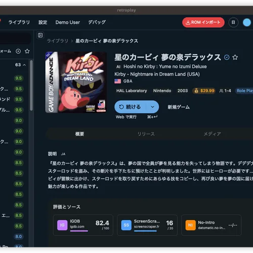Image resolution: width=253 pixels, height=253 pixels.
Task: Collapse the sidebar panel icon
Action: [40, 35]
